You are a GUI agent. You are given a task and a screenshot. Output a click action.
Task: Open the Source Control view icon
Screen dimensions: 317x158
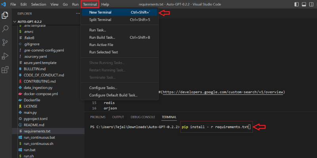(x=5, y=43)
